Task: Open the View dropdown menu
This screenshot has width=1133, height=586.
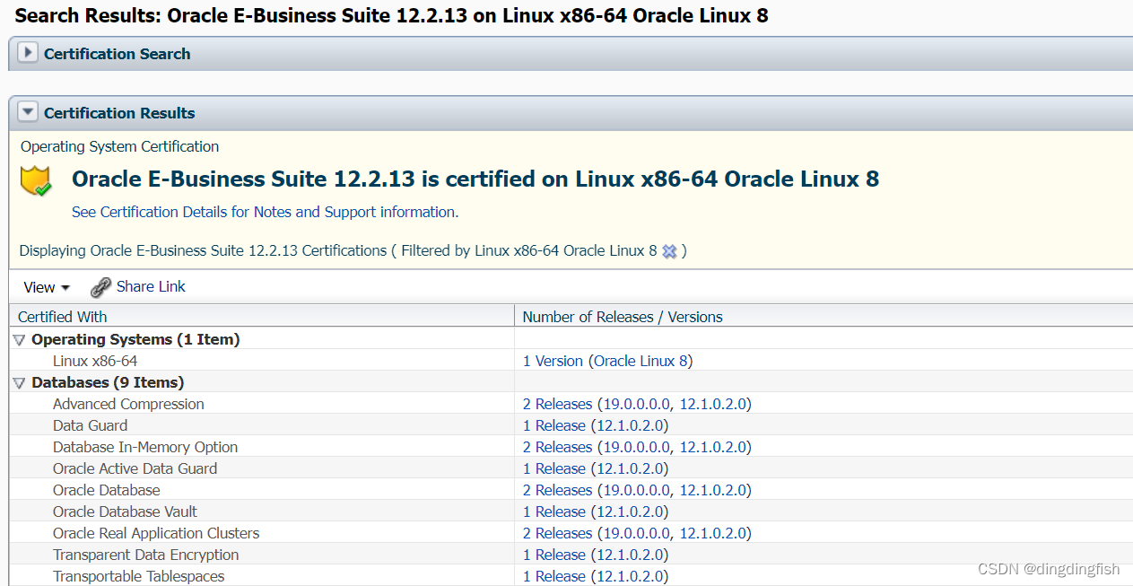Action: (x=47, y=287)
